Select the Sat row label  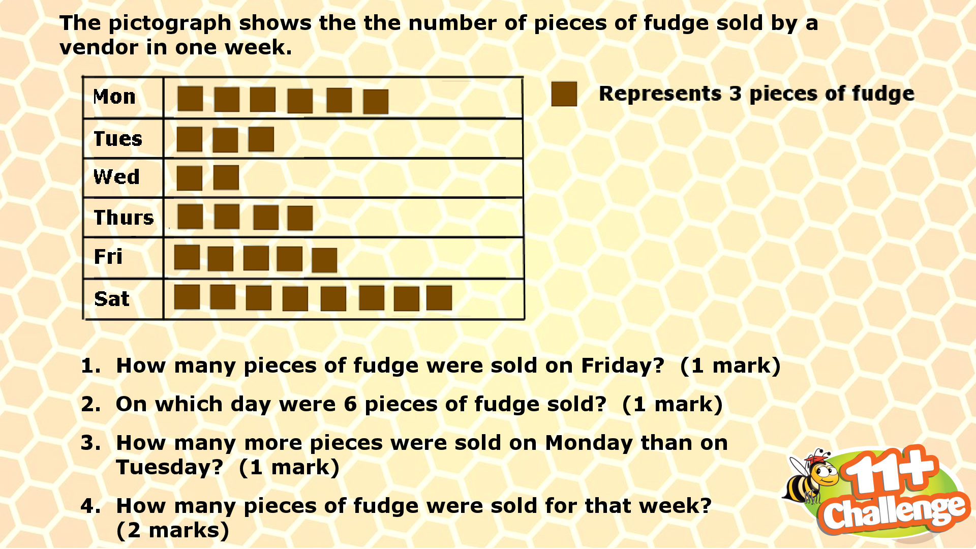[112, 299]
